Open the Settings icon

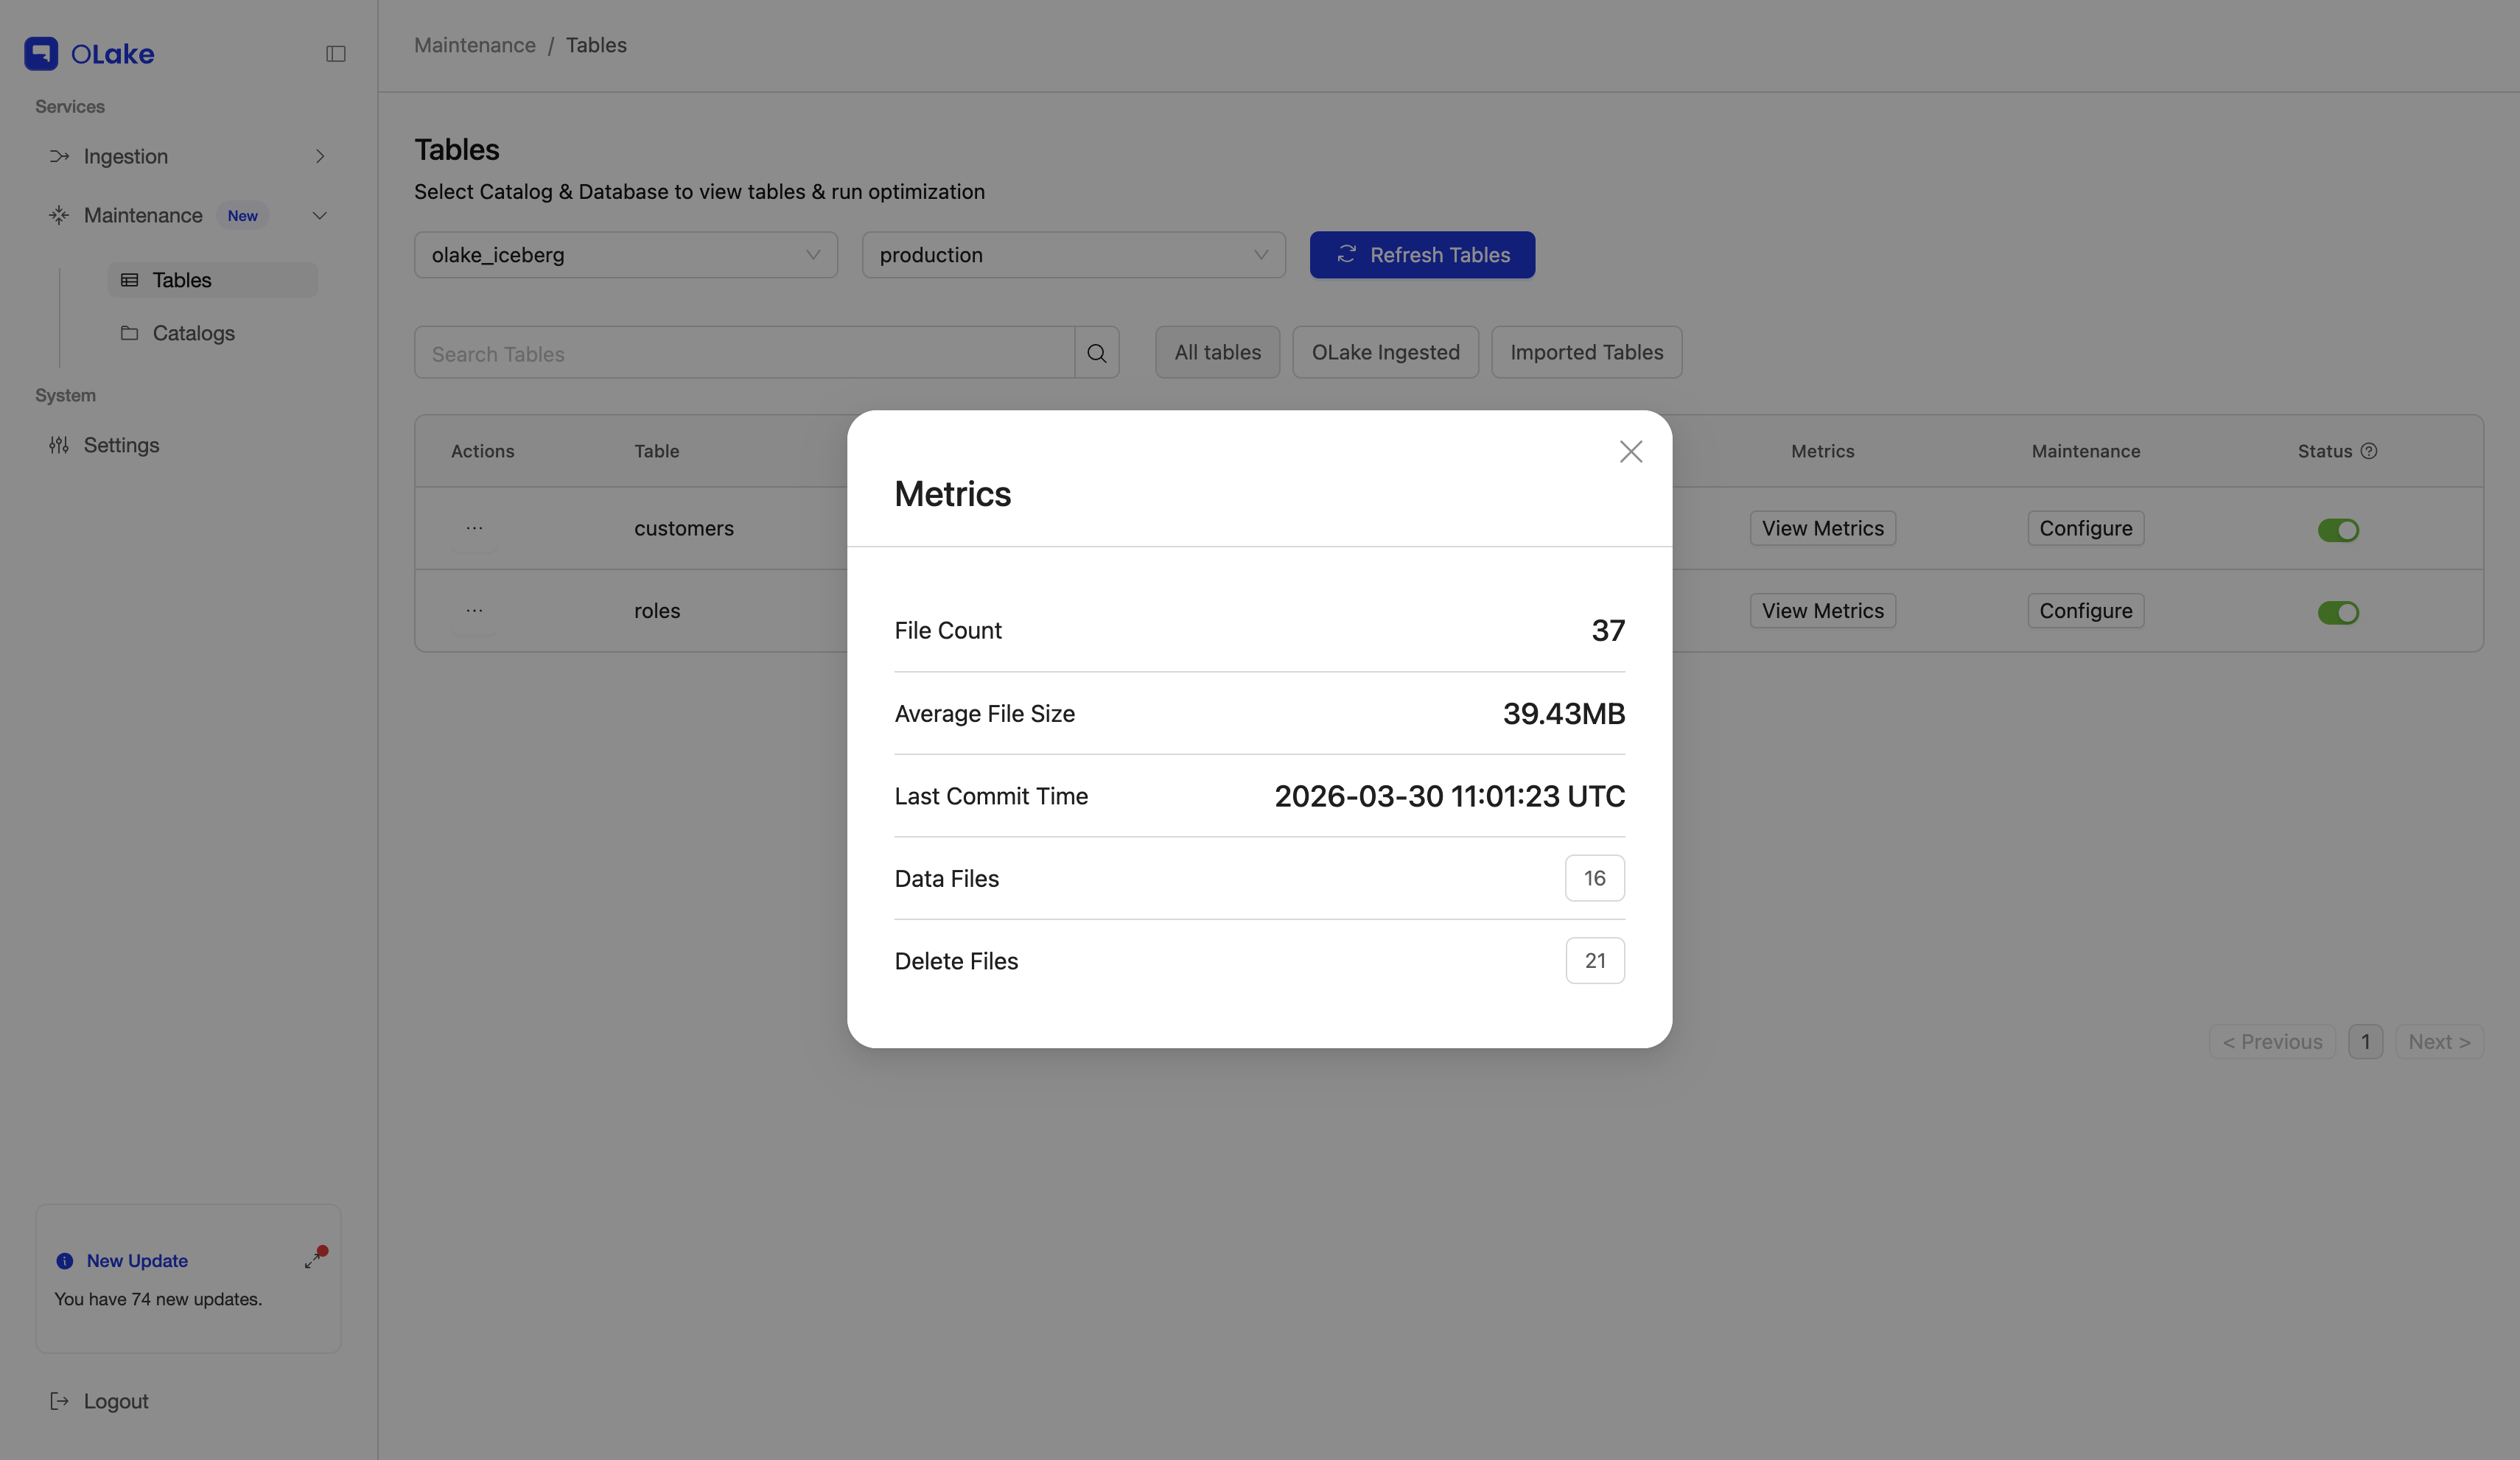[60, 445]
